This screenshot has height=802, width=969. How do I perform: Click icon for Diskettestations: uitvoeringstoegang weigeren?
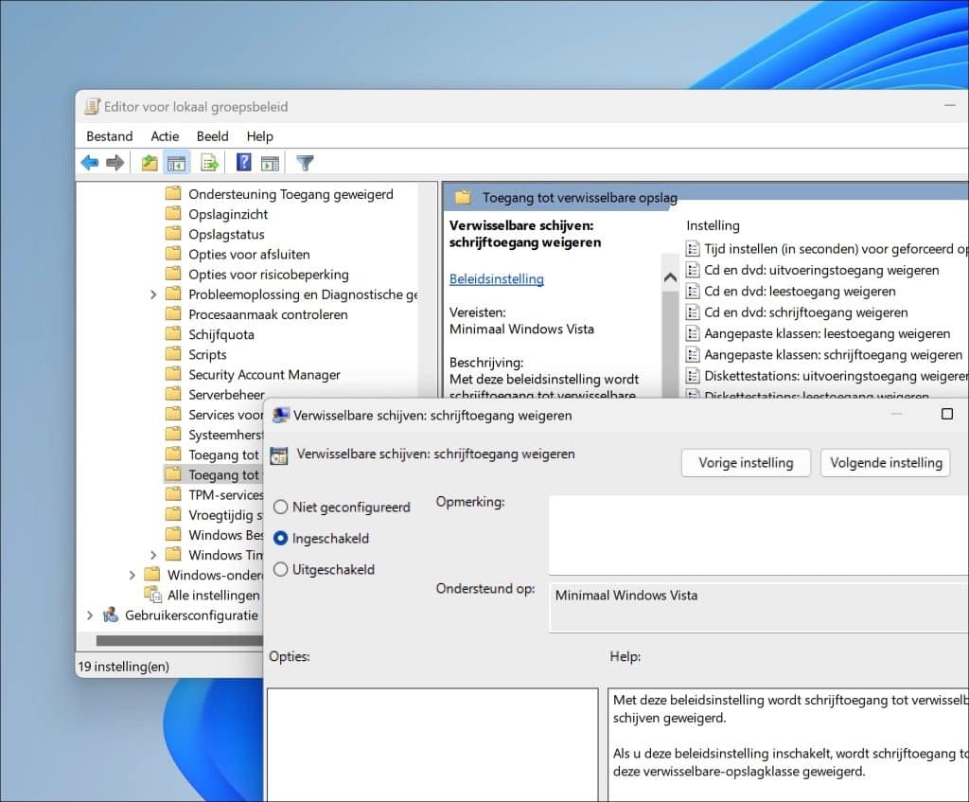tap(693, 375)
